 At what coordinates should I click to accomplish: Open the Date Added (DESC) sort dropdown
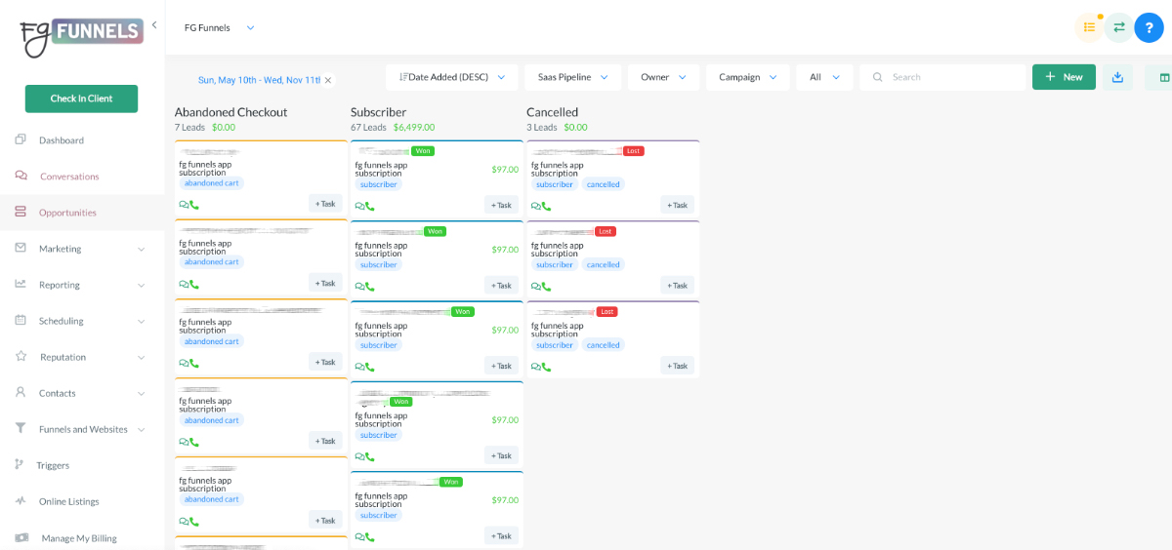tap(452, 77)
